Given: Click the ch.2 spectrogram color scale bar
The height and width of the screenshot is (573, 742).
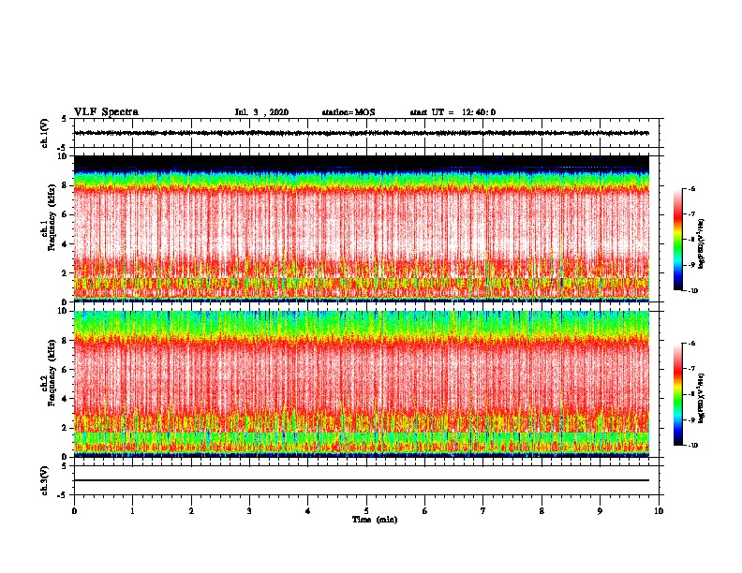Looking at the screenshot, I should (x=678, y=394).
